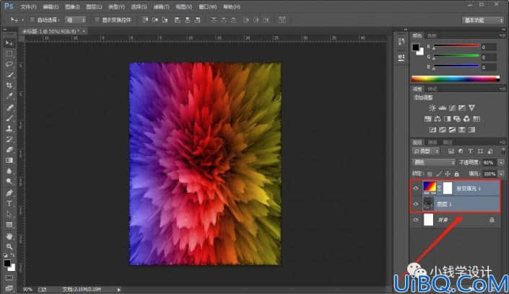Hide the background layer eye icon
The width and height of the screenshot is (509, 294).
pos(416,220)
